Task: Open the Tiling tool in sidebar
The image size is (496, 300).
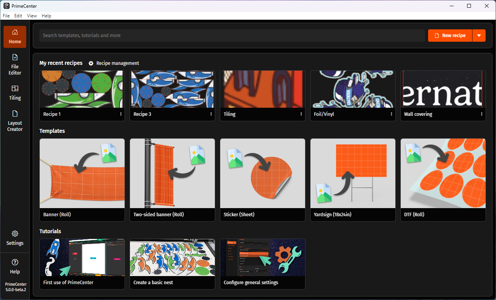Action: (15, 93)
